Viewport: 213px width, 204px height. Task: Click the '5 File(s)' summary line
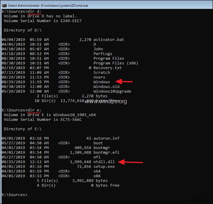tap(72, 181)
